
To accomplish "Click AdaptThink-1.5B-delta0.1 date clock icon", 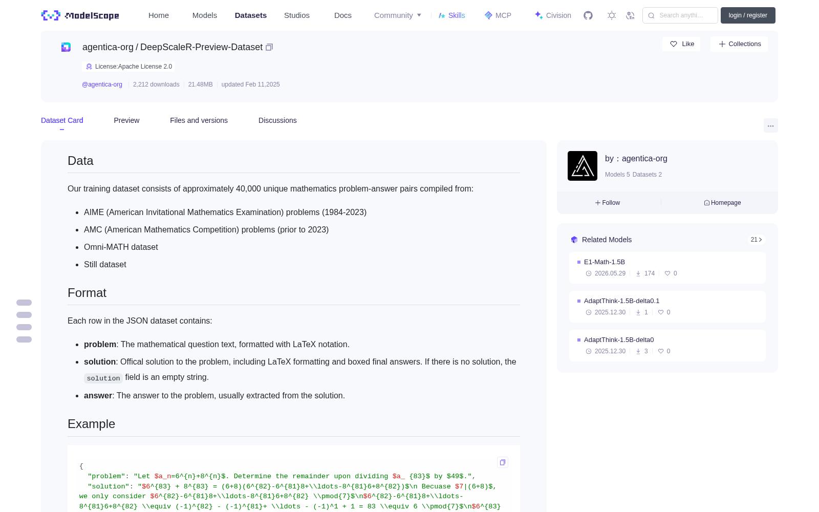I will point(589,312).
